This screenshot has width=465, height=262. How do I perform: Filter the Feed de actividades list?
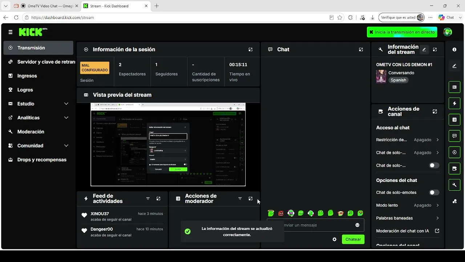click(148, 199)
